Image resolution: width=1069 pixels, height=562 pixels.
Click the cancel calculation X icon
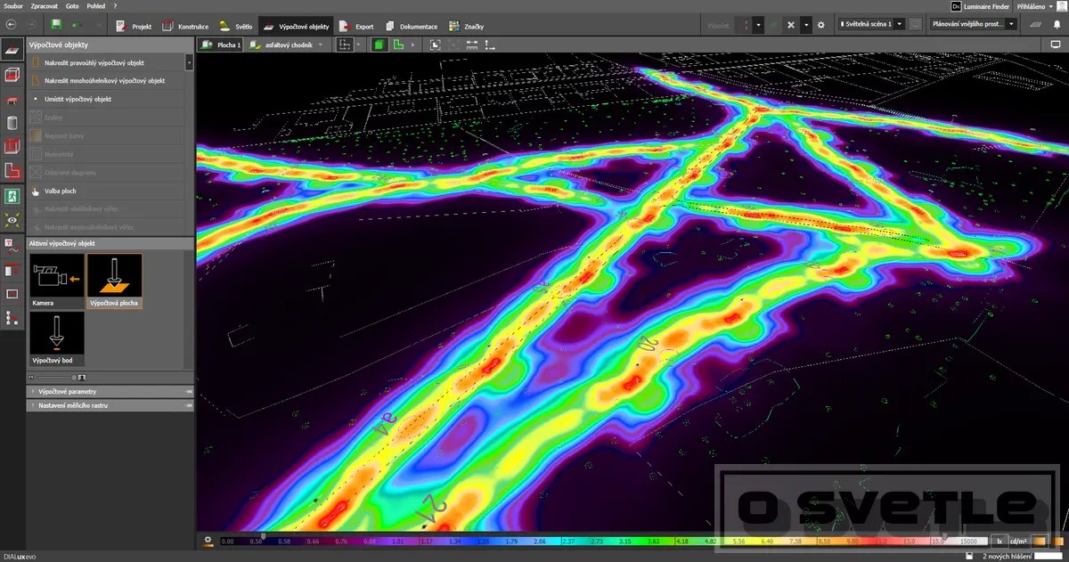[790, 25]
